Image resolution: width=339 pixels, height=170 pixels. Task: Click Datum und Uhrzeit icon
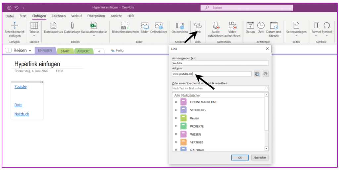click(274, 26)
